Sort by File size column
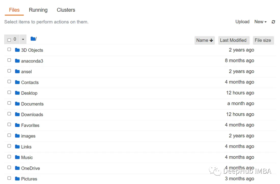 (263, 40)
